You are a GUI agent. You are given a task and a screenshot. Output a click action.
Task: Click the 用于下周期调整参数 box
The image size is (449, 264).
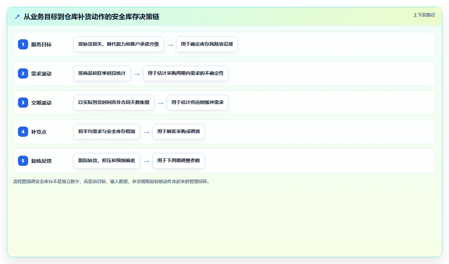(179, 161)
